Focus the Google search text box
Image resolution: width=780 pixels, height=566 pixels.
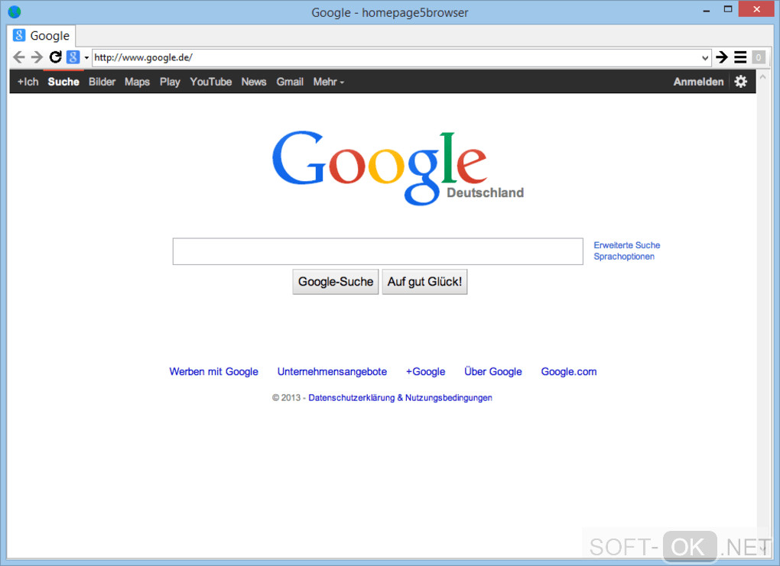(x=378, y=251)
